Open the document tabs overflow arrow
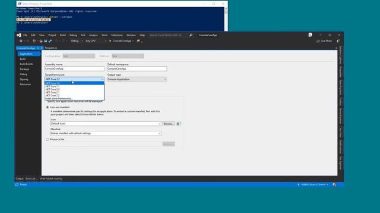Screen dimensions: 380x213 point(336,48)
